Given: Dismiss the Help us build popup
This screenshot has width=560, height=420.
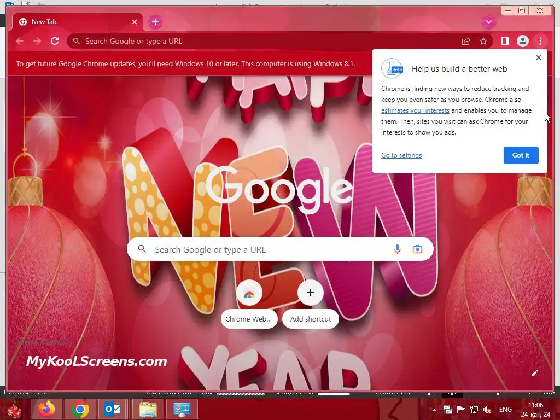Looking at the screenshot, I should [539, 57].
